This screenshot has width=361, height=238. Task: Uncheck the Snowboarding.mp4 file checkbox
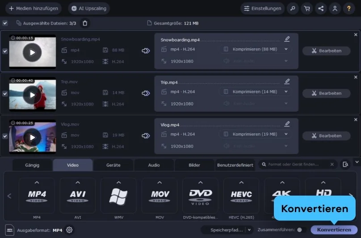[x=5, y=51]
